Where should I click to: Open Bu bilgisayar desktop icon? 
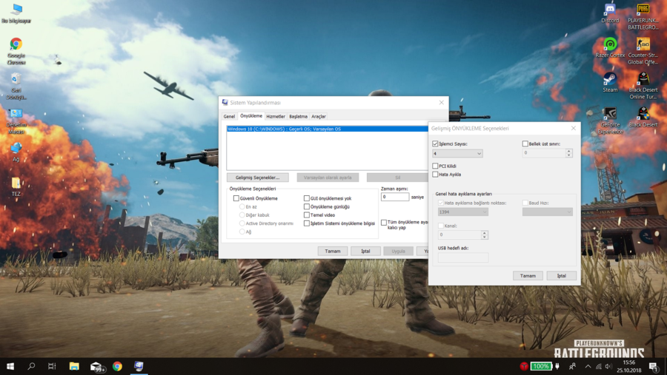[x=16, y=13]
